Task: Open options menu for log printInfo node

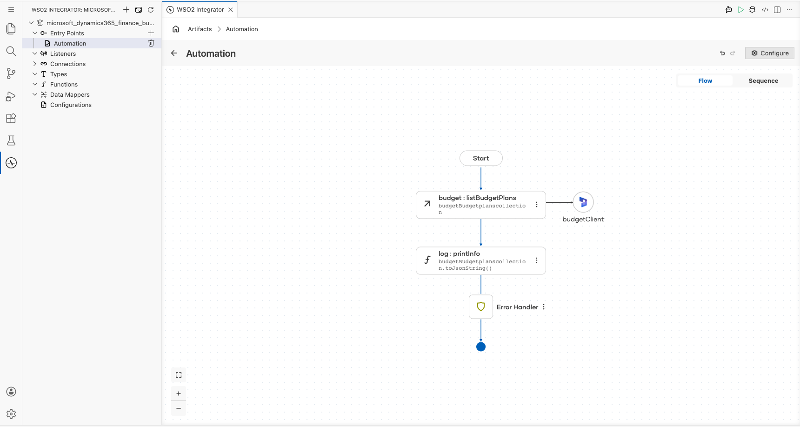Action: [x=537, y=260]
